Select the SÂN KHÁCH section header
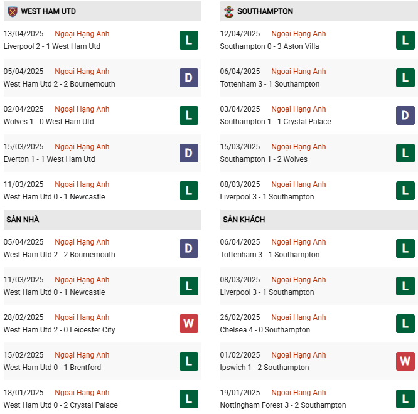The image size is (418, 414). (244, 220)
